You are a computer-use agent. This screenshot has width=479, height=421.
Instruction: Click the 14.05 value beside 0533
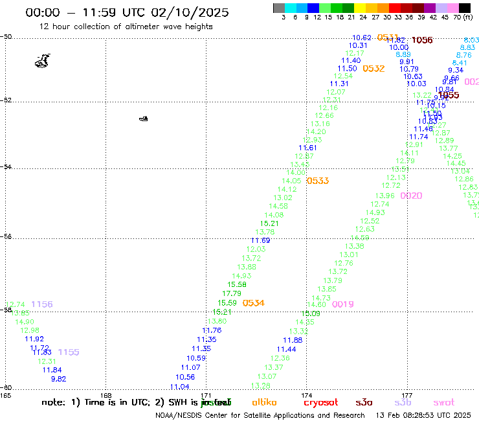coord(291,181)
